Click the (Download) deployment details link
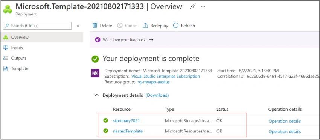The width and height of the screenshot is (320, 140). coord(157,95)
